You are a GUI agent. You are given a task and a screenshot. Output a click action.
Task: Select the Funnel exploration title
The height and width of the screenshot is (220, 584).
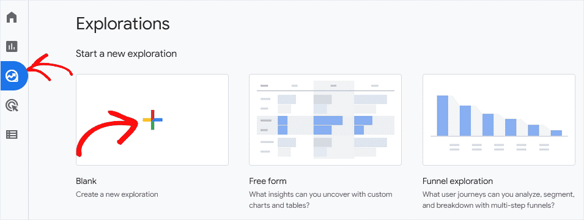click(458, 182)
